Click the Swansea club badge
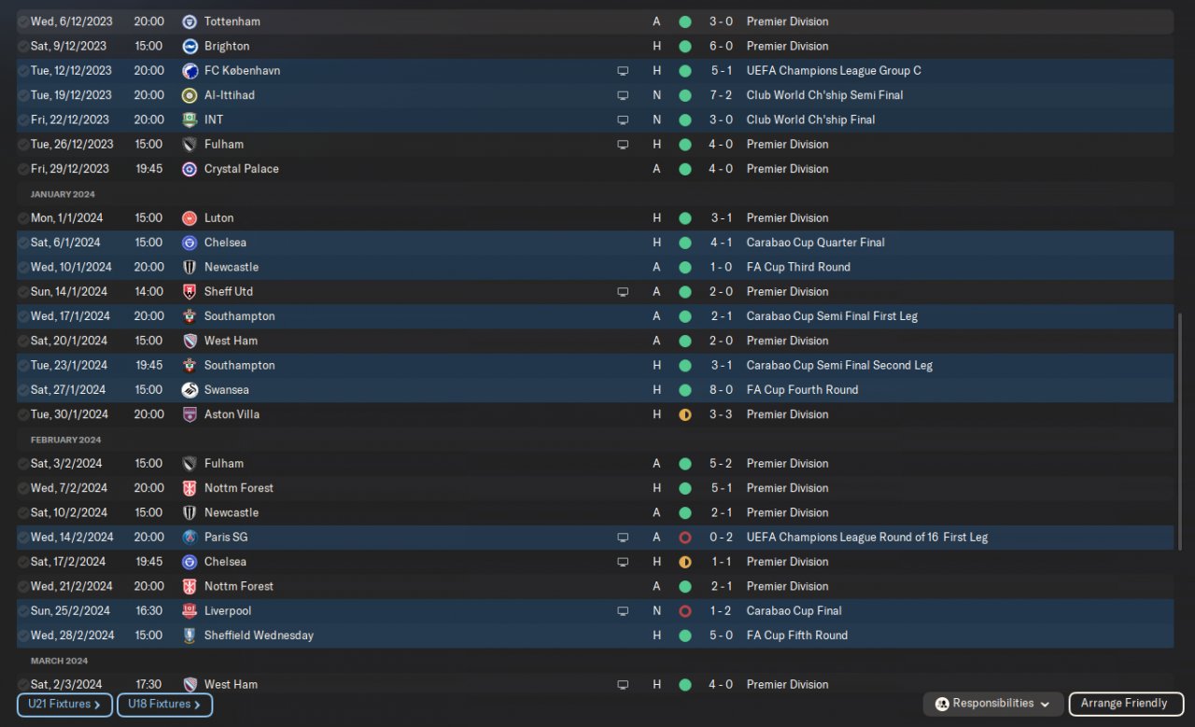The width and height of the screenshot is (1195, 727). 190,390
